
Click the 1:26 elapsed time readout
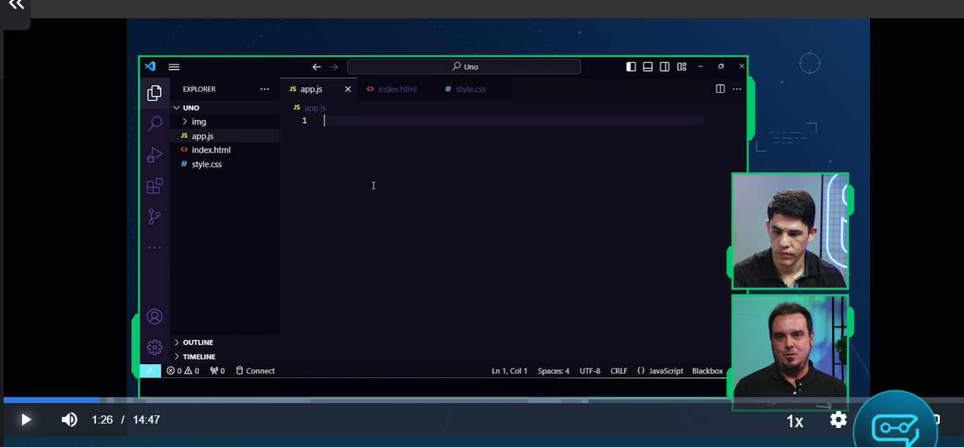[x=102, y=420]
